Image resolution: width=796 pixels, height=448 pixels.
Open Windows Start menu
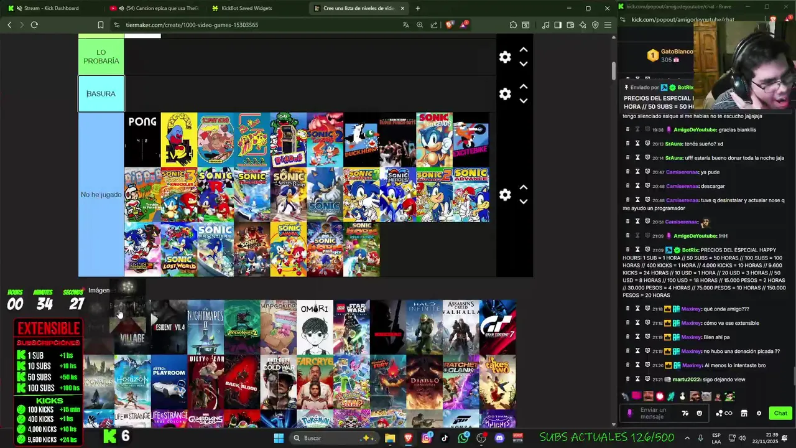pos(279,438)
